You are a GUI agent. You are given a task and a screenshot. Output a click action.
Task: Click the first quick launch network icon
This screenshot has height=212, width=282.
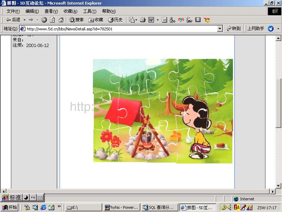click(x=27, y=207)
